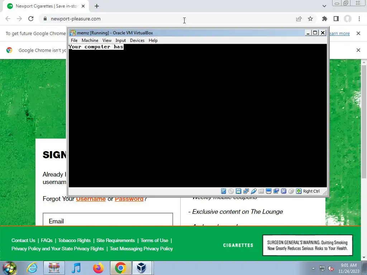The width and height of the screenshot is (367, 275).
Task: Toggle the Chrome side panel icon
Action: (x=336, y=19)
